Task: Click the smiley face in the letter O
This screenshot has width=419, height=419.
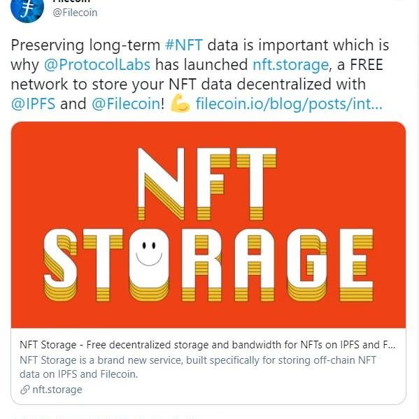Action: point(149,254)
